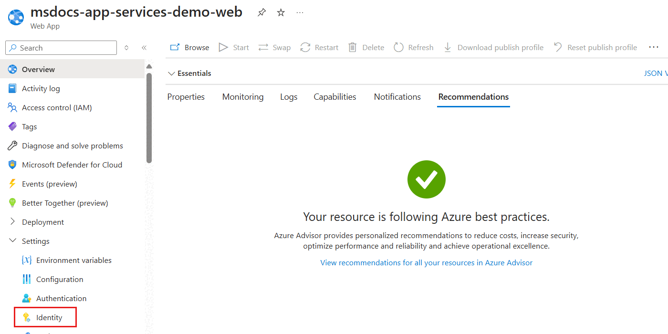Click the sidebar Search input field

(61, 48)
